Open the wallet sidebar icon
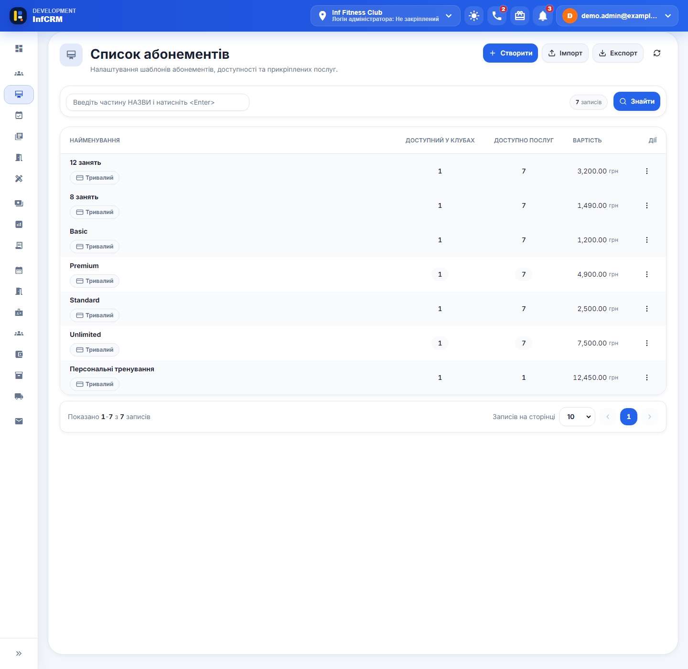Viewport: 688px width, 669px height. pos(19,355)
